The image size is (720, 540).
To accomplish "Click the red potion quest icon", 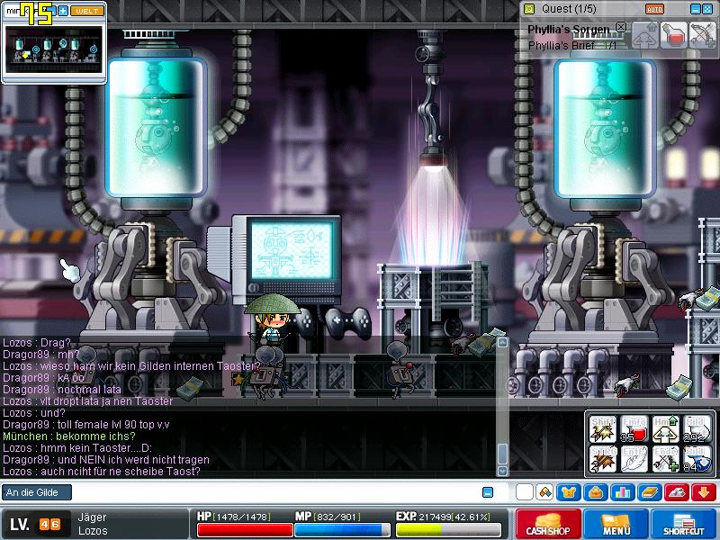I will (x=674, y=34).
